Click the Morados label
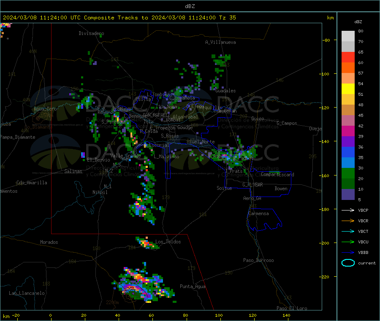 (49, 242)
